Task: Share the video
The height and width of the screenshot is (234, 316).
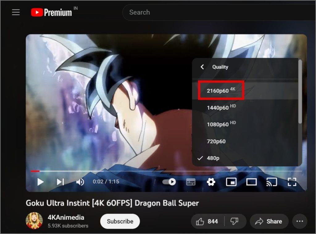Action: (x=269, y=221)
